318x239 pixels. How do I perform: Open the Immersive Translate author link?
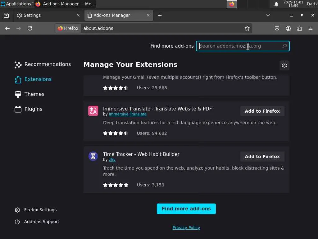pos(128,114)
